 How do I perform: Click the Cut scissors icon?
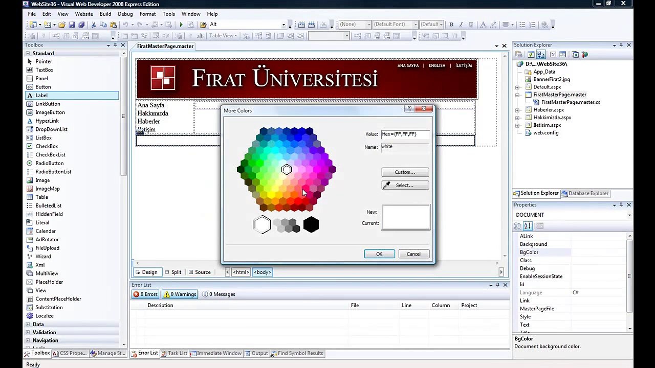(94, 25)
